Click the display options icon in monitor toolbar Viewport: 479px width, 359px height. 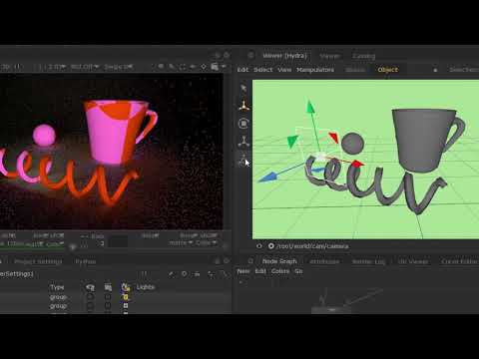215,67
